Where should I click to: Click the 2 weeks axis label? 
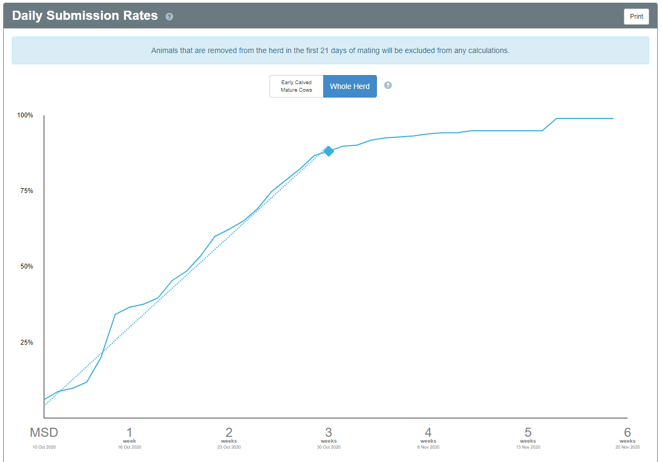click(x=229, y=435)
